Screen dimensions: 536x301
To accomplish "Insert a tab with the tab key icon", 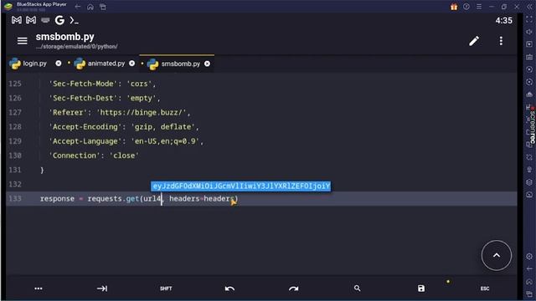I will [102, 288].
